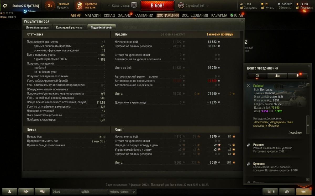Switch to Командный результат tab
Image resolution: width=315 pixels, height=196 pixels.
(x=70, y=27)
